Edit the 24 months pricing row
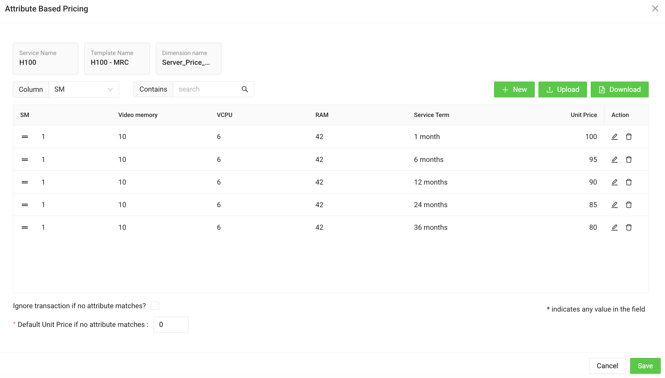The width and height of the screenshot is (665, 378). pos(614,205)
